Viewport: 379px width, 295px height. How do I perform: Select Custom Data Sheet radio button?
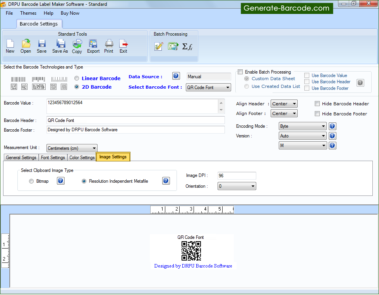[247, 79]
